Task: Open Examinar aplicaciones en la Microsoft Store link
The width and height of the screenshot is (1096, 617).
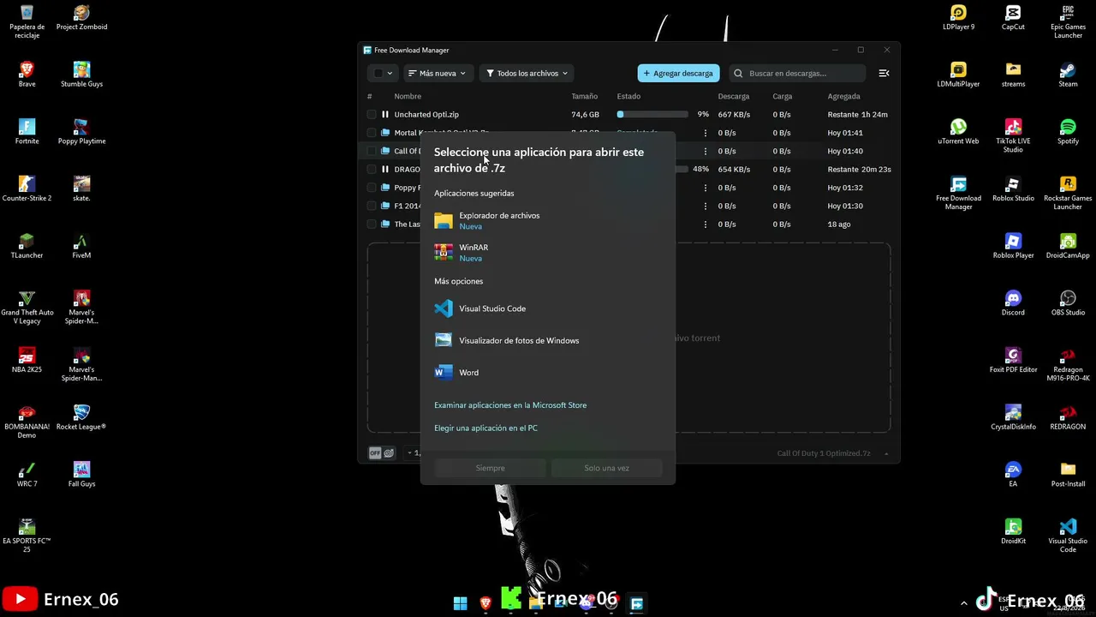Action: coord(510,405)
